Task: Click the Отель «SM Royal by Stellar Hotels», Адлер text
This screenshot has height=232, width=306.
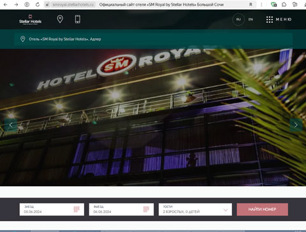Action: [65, 39]
